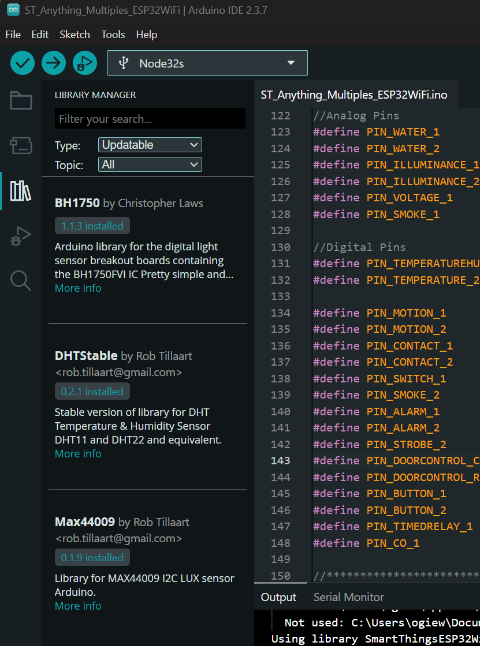Open the Debug panel in sidebar
The height and width of the screenshot is (646, 480).
21,236
